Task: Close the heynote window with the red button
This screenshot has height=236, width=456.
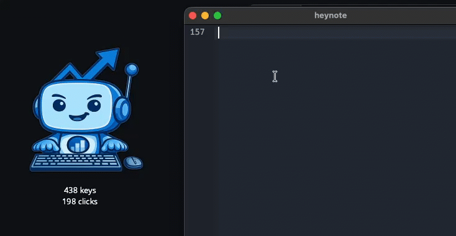Action: click(x=193, y=16)
